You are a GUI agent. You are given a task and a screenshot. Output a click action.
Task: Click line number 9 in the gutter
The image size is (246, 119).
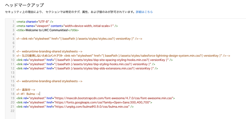click(x=14, y=56)
